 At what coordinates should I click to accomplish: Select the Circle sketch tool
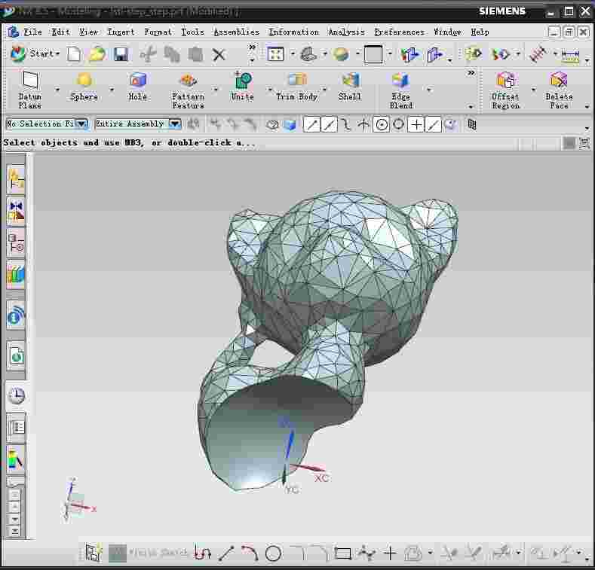coord(273,554)
